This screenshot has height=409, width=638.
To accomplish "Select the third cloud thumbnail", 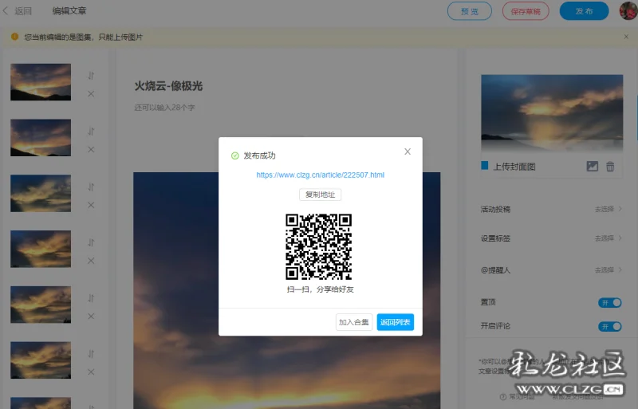I will [x=41, y=193].
